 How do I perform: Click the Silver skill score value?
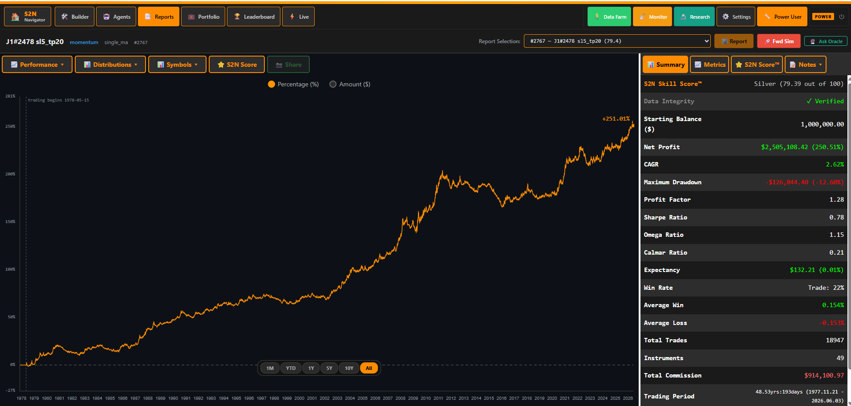799,84
